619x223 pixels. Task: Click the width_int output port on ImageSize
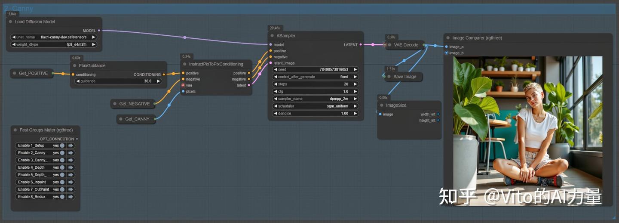tap(438, 114)
